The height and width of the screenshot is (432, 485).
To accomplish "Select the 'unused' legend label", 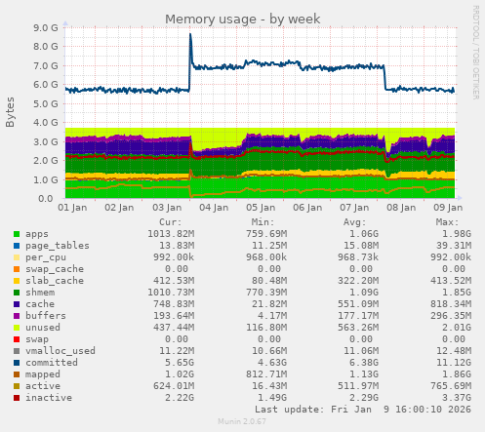I will (43, 328).
